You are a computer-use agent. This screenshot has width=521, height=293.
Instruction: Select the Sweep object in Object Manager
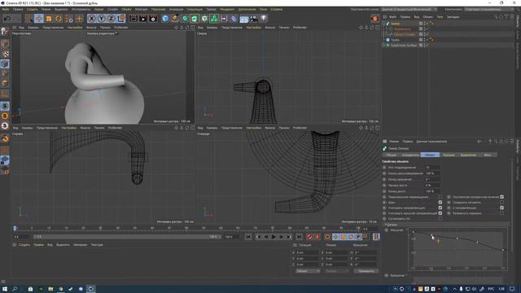click(x=395, y=24)
